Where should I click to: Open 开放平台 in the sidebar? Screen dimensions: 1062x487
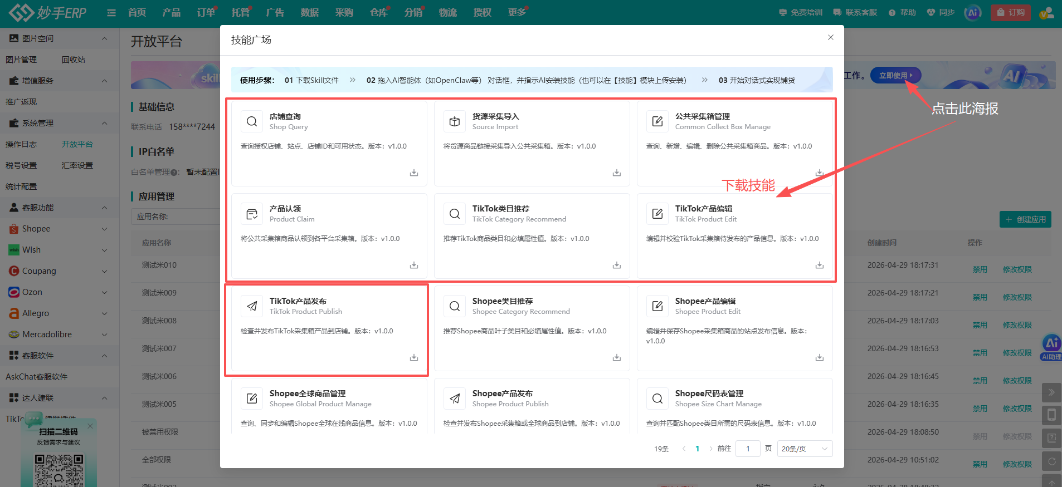(x=77, y=144)
